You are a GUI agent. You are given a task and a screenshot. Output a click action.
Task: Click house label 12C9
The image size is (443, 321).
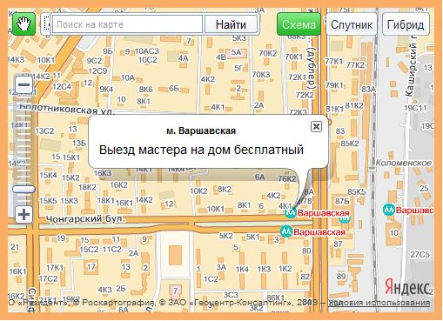(x=97, y=70)
